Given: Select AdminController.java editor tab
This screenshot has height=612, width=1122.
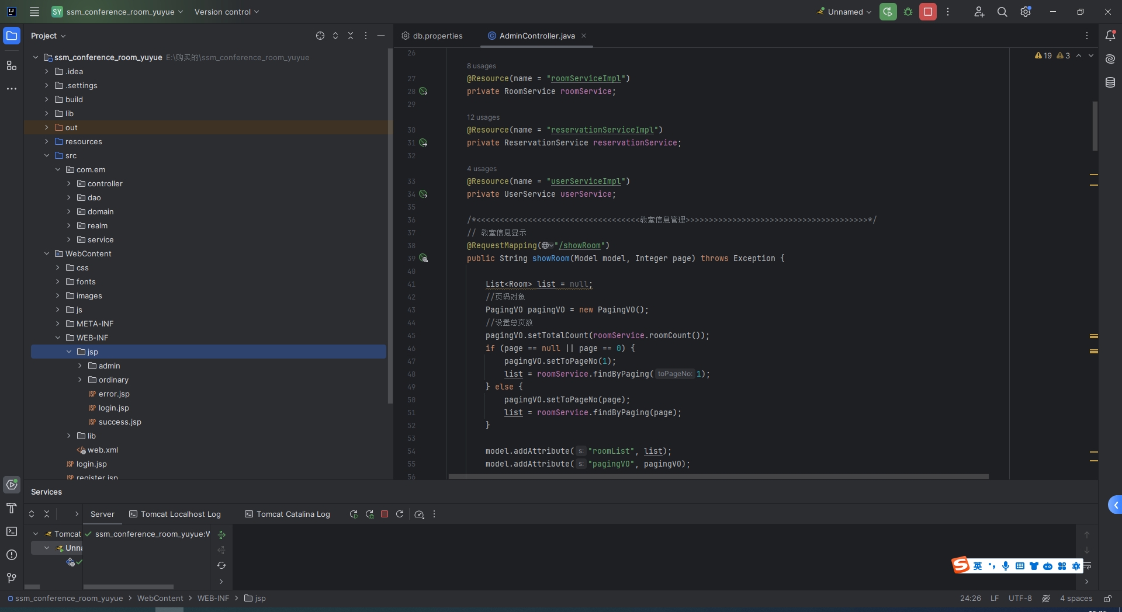Looking at the screenshot, I should click(x=537, y=36).
